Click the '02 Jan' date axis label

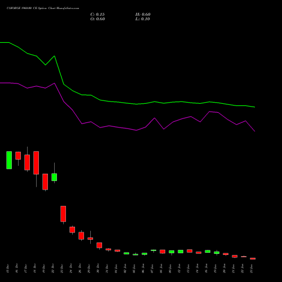coord(125,268)
